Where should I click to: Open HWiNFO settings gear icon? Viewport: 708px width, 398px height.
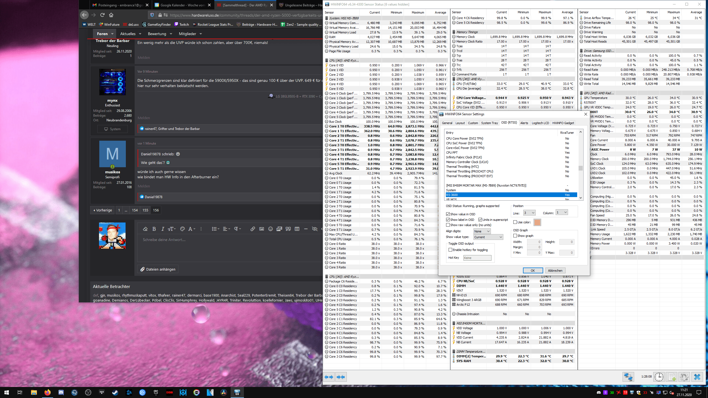point(684,377)
